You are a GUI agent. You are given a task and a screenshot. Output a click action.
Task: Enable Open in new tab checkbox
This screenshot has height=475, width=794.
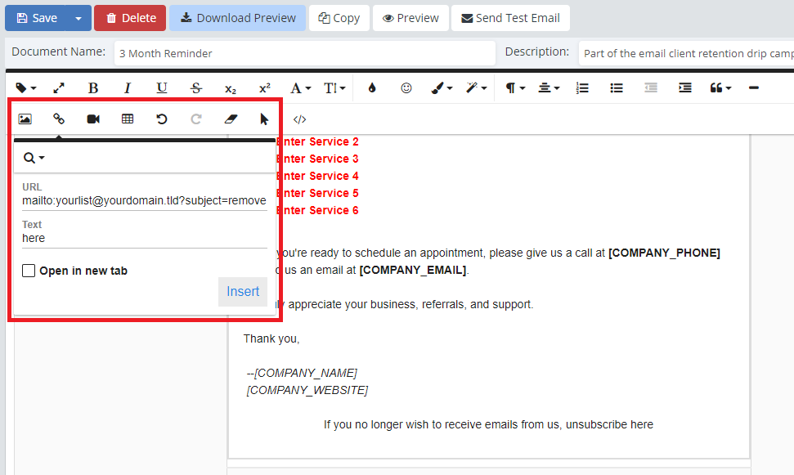[x=29, y=271]
